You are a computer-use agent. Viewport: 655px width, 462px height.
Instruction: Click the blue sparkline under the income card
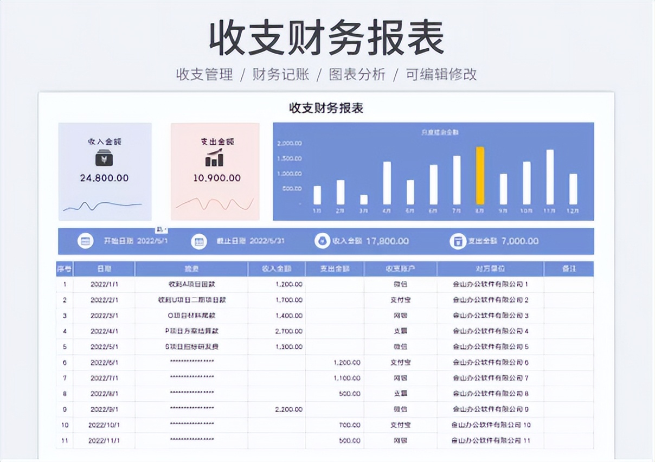click(x=105, y=205)
